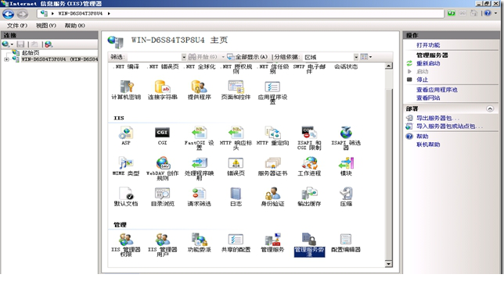Select 起始页 in the connections tree

click(x=31, y=52)
